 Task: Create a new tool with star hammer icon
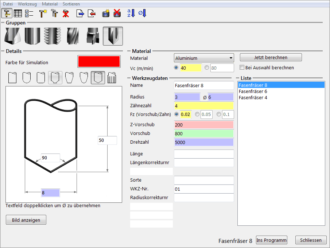point(43,13)
